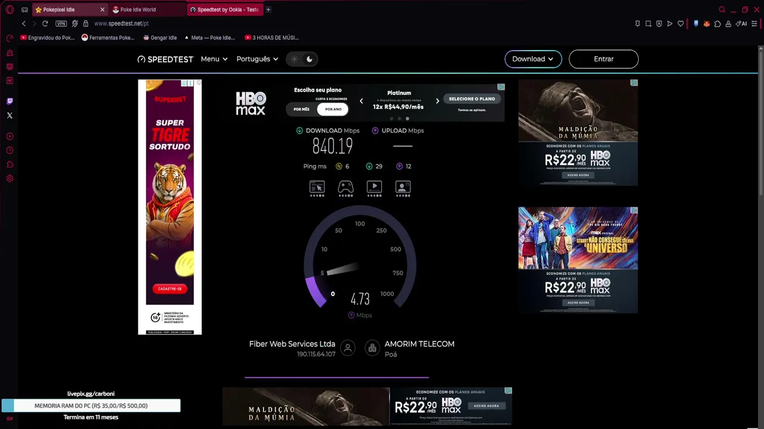Open the X (Twitter) icon in sidebar
The width and height of the screenshot is (764, 429).
(10, 116)
